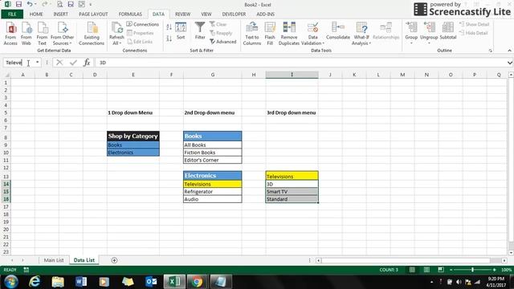Image resolution: width=514 pixels, height=289 pixels.
Task: Switch to the INSERT tab
Action: pyautogui.click(x=61, y=14)
